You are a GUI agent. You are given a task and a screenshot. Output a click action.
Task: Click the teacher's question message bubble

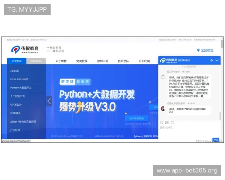click(x=189, y=111)
